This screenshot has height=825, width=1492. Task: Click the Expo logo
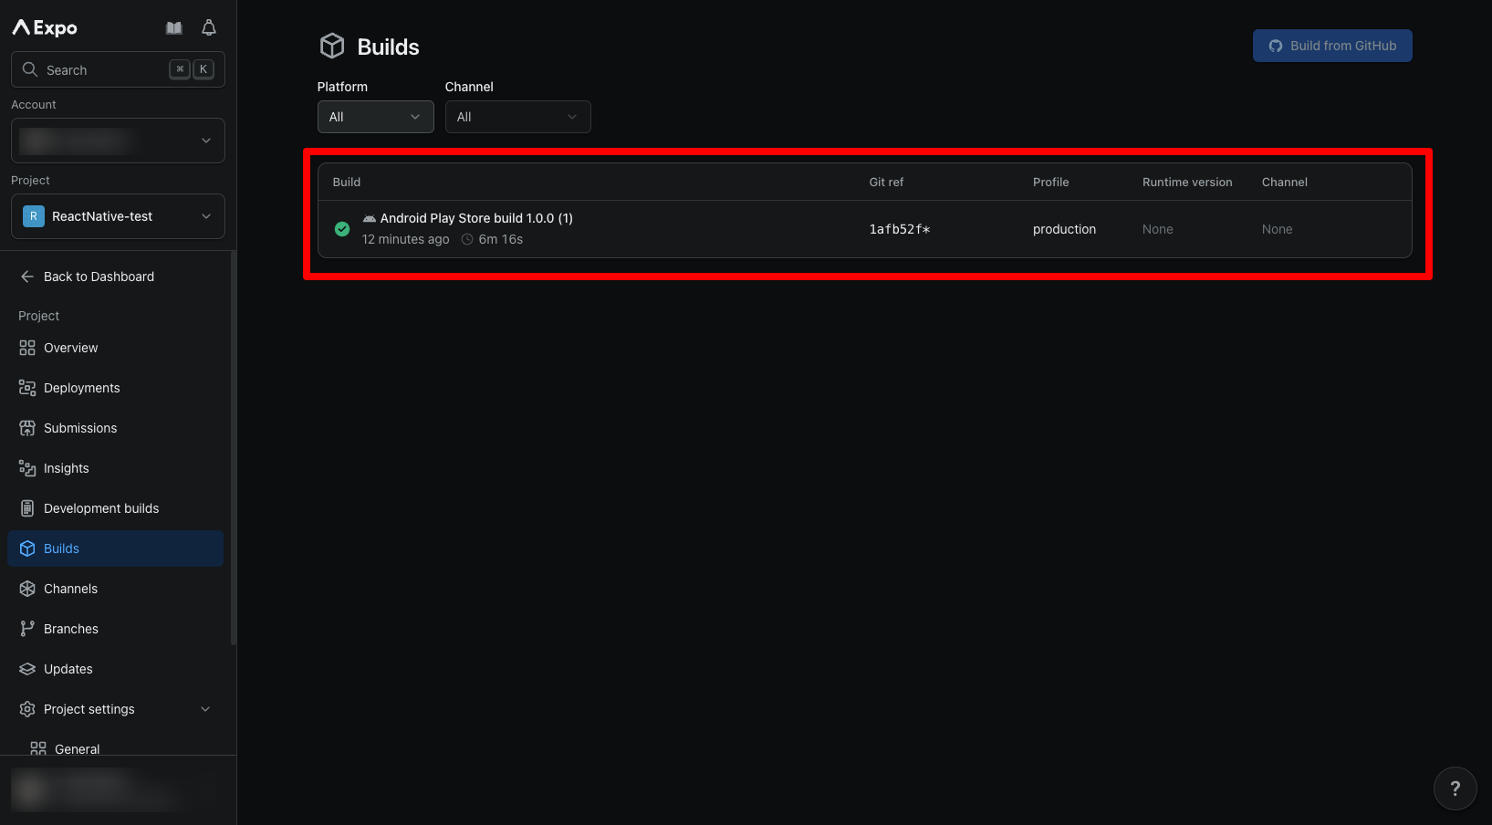tap(45, 27)
